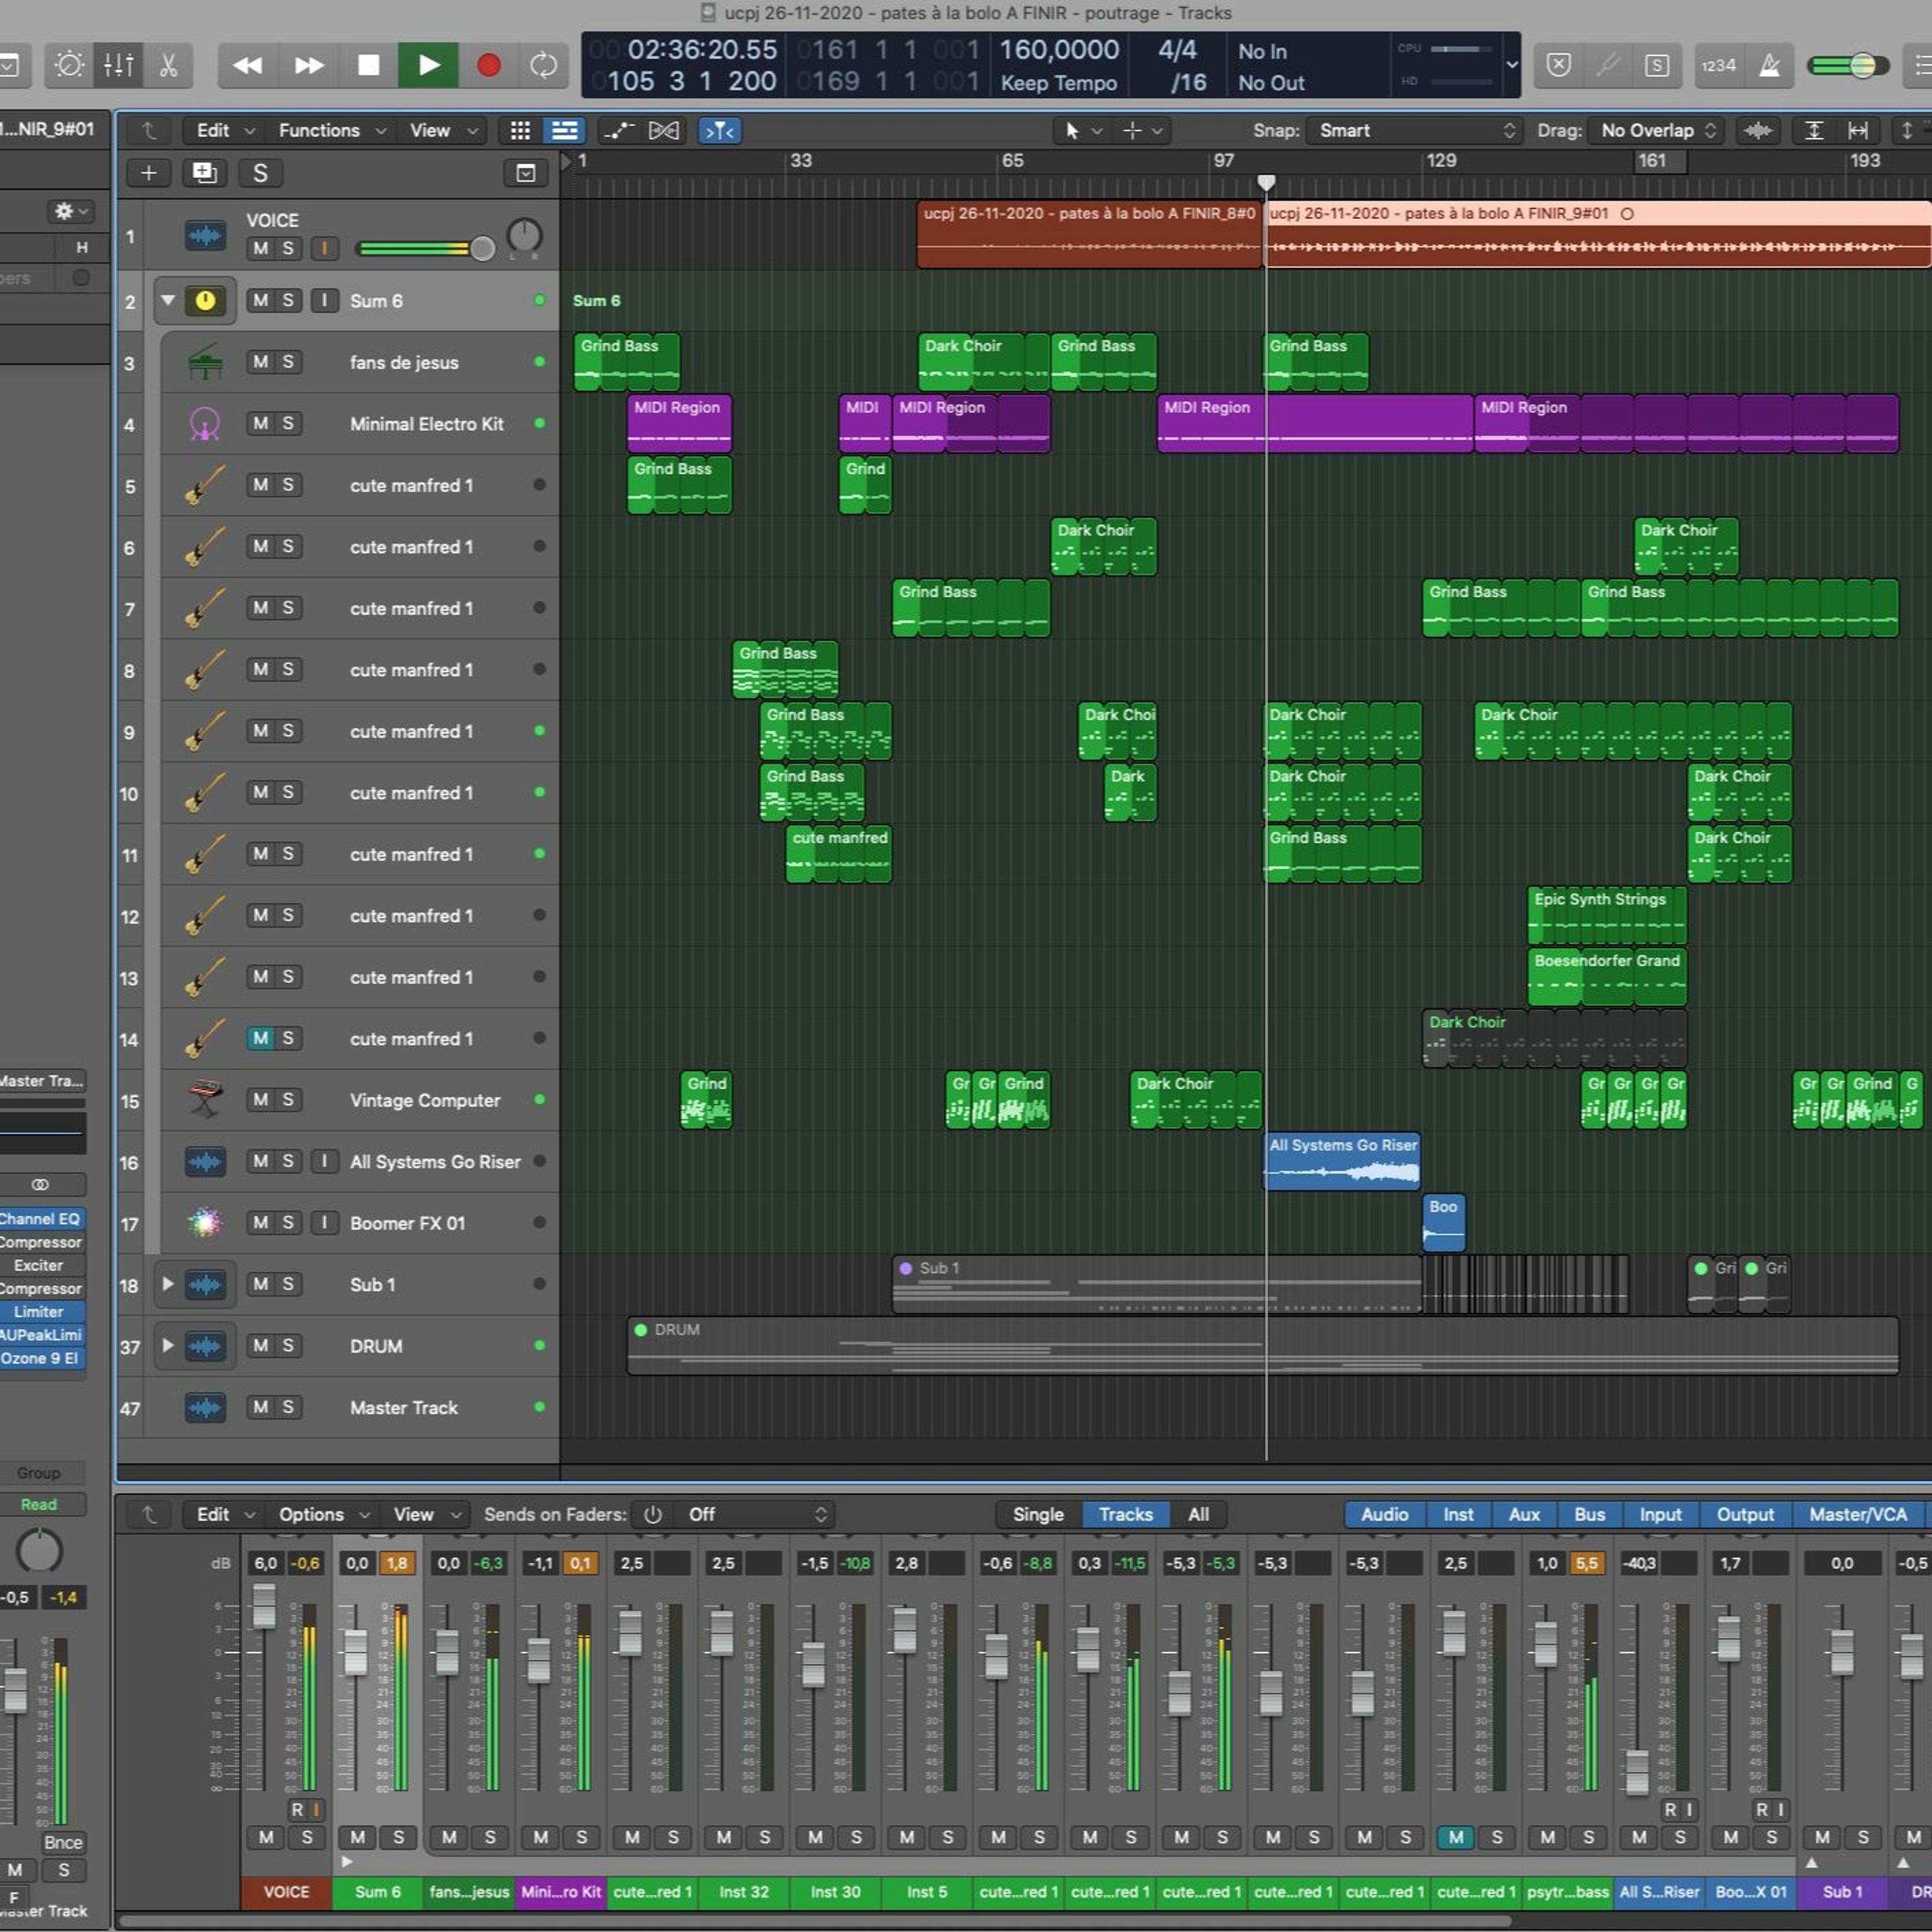This screenshot has height=1932, width=1932.
Task: Expand the DRUM track stack
Action: 168,1345
